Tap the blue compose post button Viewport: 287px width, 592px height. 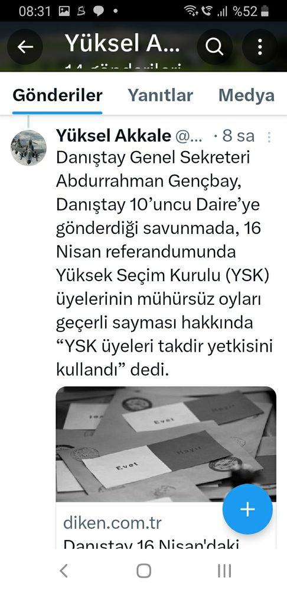[247, 509]
